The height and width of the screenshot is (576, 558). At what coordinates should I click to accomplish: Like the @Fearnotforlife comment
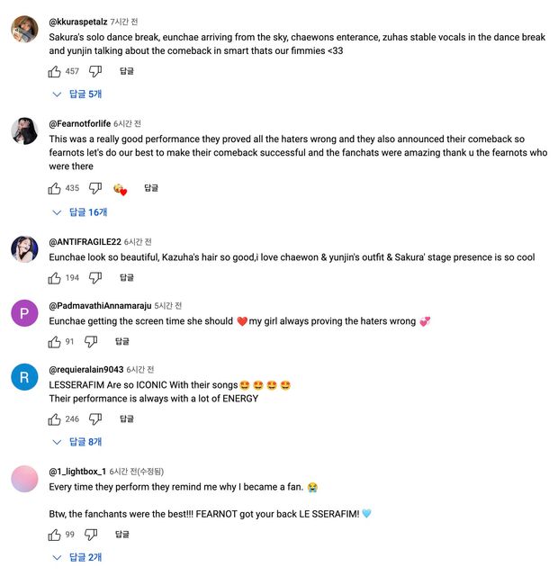[x=55, y=188]
